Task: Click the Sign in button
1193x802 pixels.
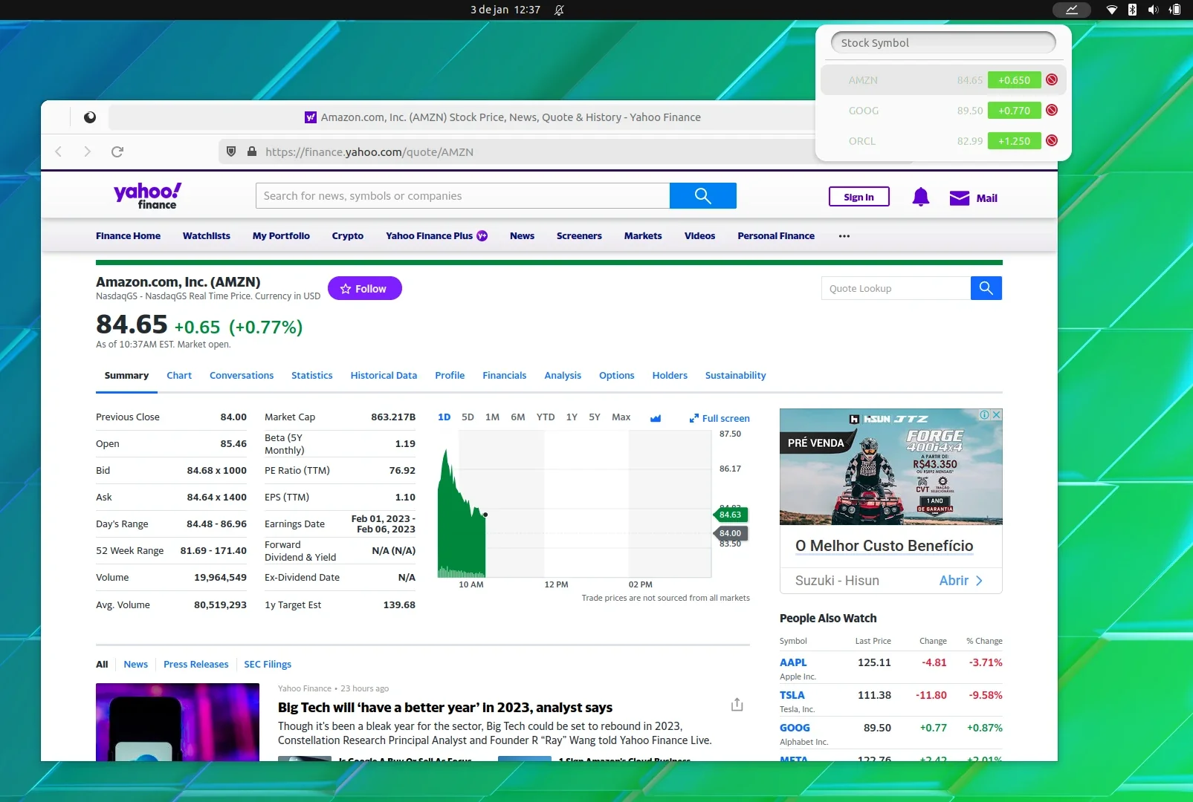Action: (x=859, y=197)
